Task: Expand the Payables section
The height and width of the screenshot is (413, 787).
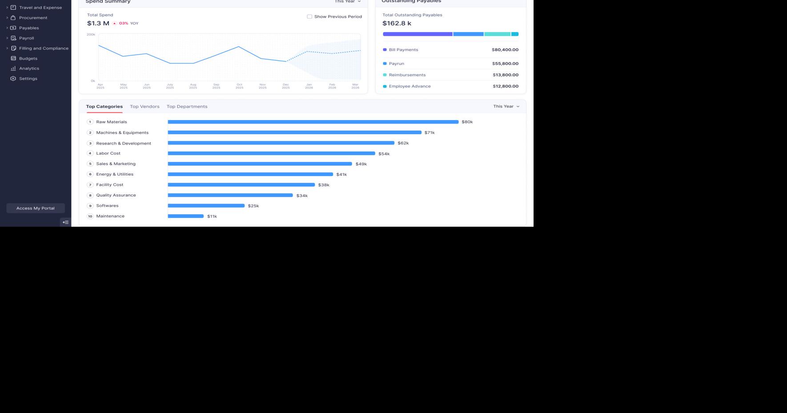Action: 6,28
